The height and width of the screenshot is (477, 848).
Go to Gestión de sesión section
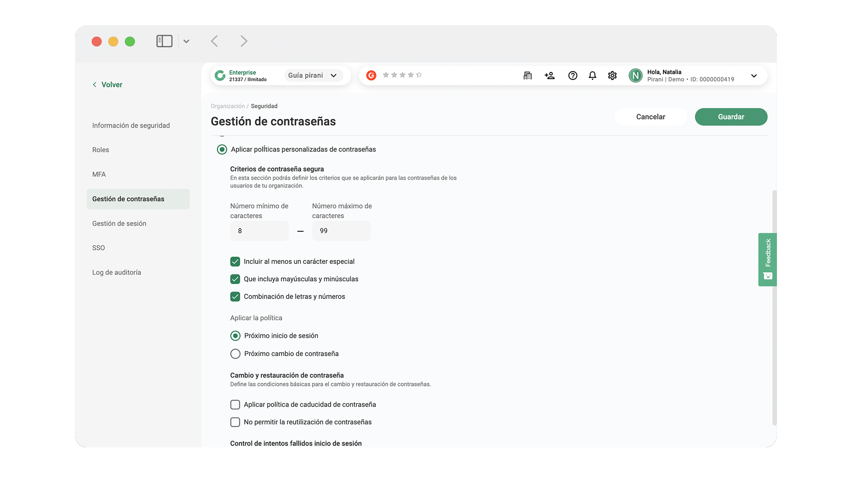[119, 223]
